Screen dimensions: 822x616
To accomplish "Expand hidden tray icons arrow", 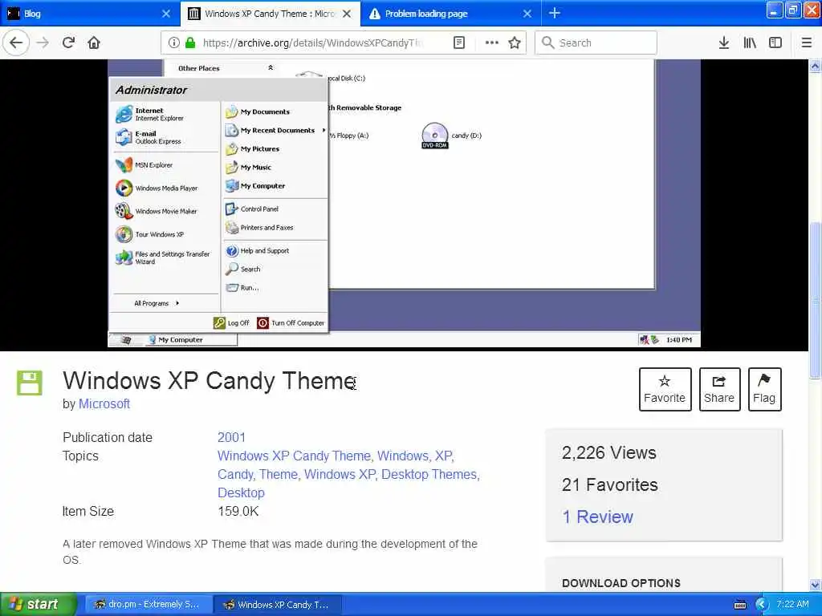I will point(761,605).
